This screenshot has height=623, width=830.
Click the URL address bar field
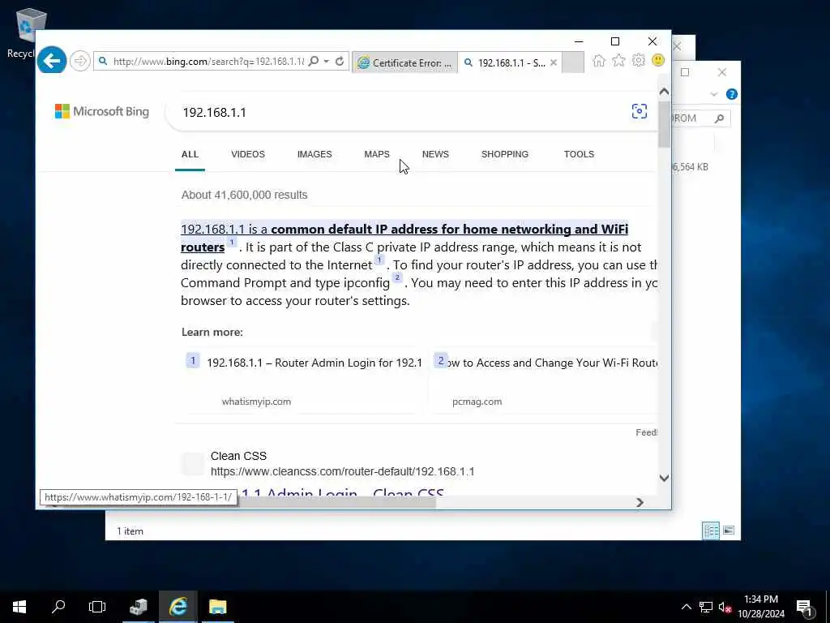(208, 62)
